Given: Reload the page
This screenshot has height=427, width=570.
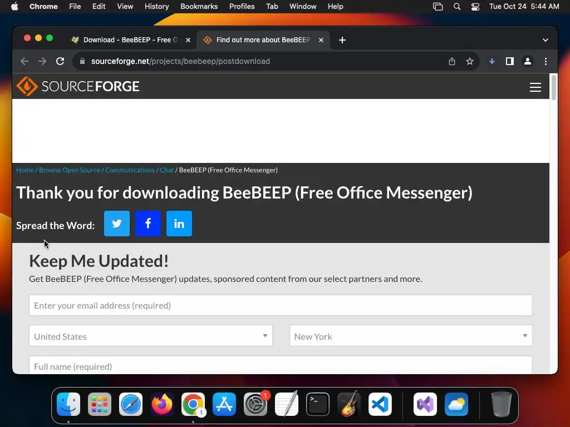Looking at the screenshot, I should coord(60,61).
